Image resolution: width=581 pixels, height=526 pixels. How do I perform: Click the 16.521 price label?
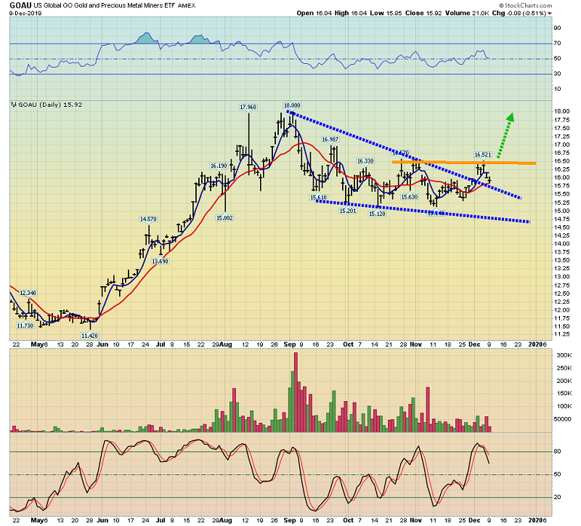[x=483, y=155]
